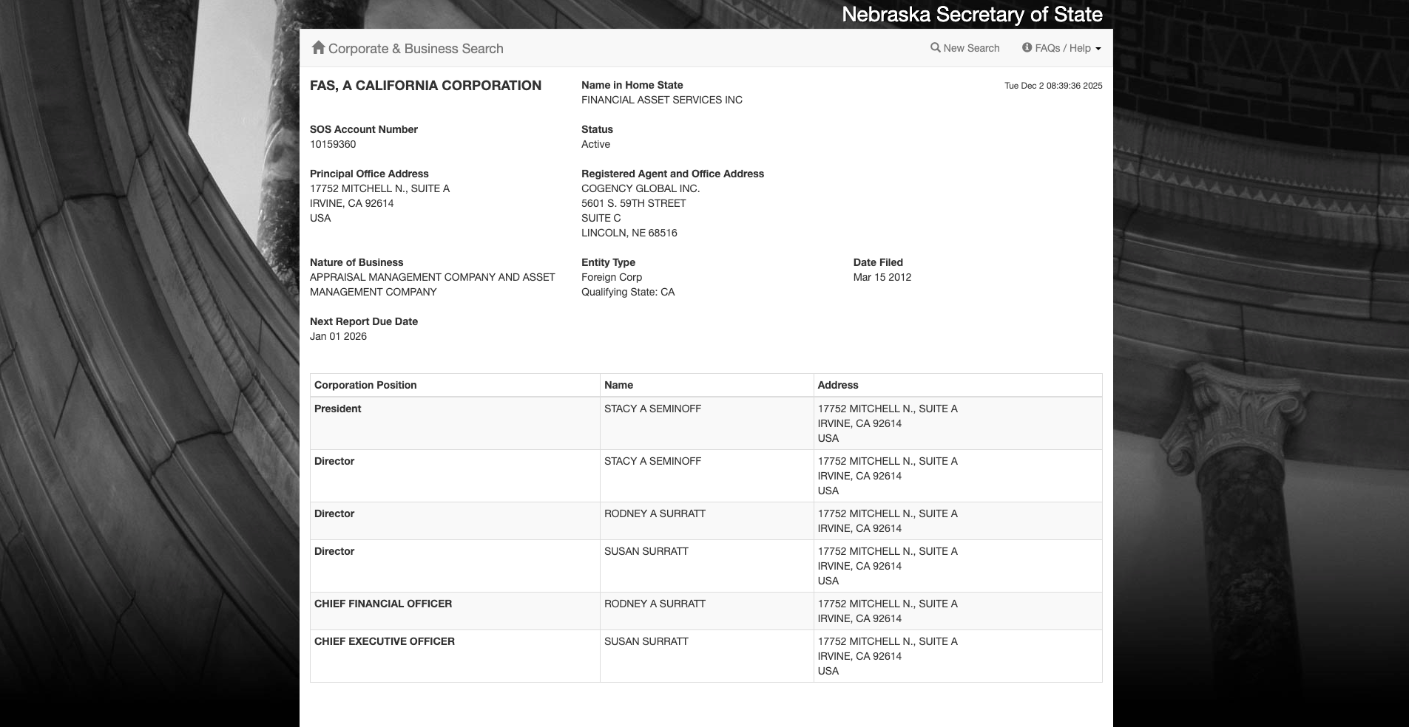Click the Nebraska Secretary of State title
This screenshot has height=727, width=1409.
pos(972,15)
